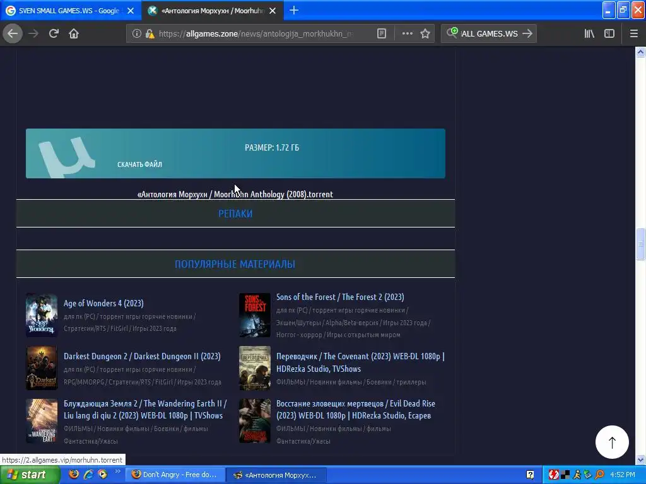Open Блуждающая Земля 2 / Wandering Earth II link
This screenshot has width=646, height=484.
coord(145,409)
